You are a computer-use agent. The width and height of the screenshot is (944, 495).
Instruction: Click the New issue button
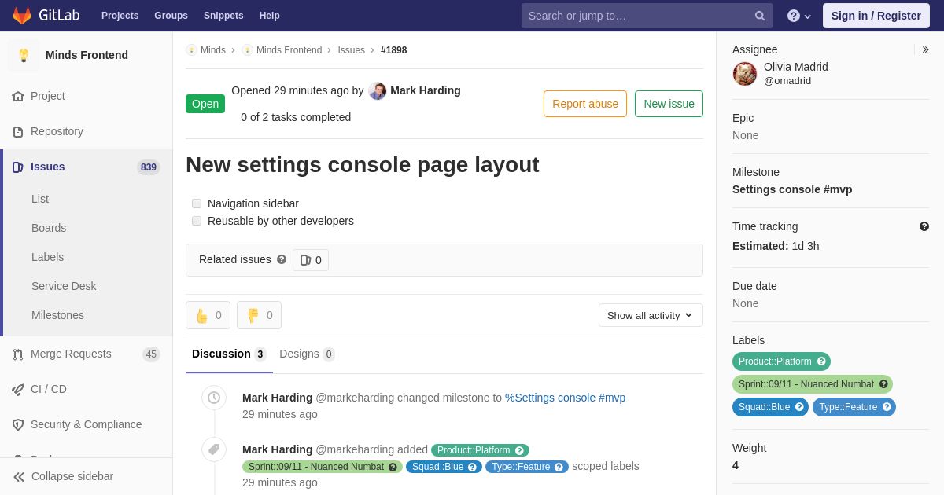[669, 104]
